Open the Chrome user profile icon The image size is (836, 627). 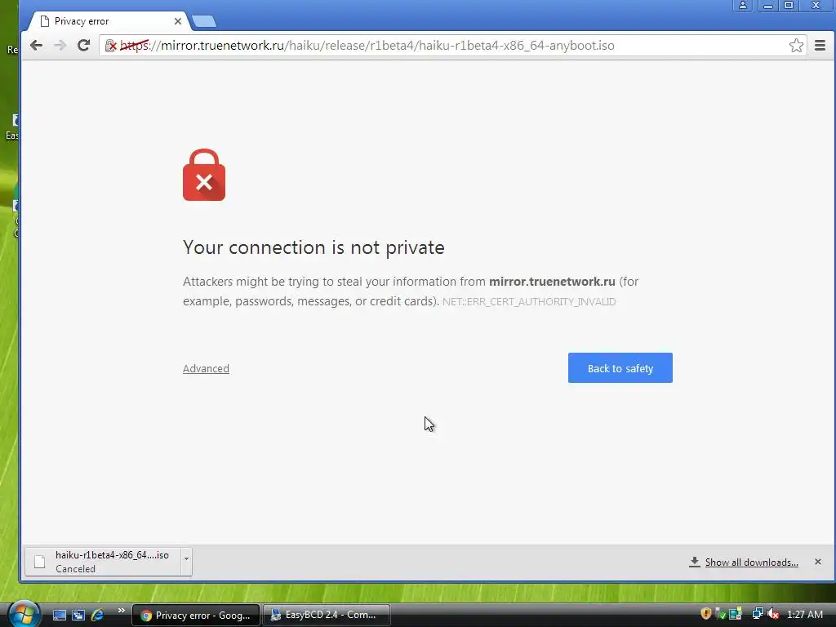pyautogui.click(x=742, y=6)
